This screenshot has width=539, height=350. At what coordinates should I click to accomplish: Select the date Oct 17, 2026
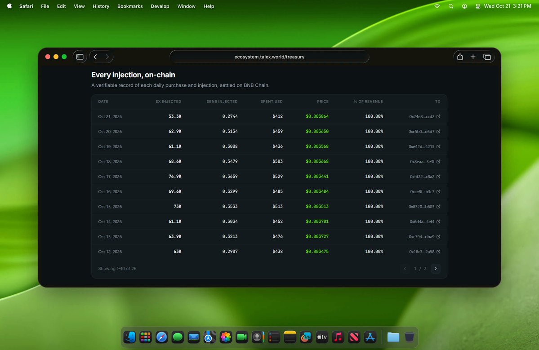click(110, 177)
